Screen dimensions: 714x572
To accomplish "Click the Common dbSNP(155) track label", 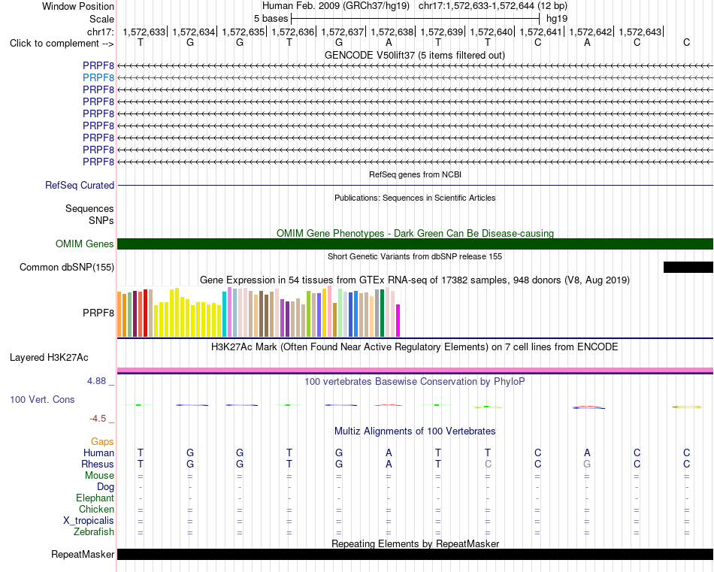I will 67,268.
